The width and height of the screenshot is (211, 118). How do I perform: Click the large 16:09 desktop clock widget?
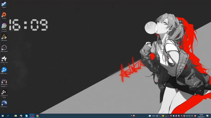click(x=28, y=25)
